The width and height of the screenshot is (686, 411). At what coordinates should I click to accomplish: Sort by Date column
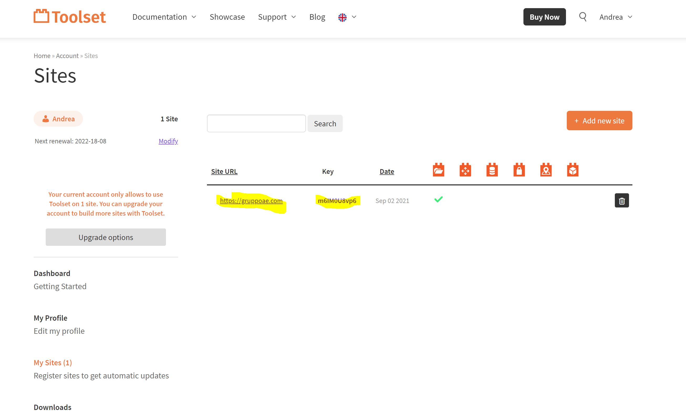point(387,171)
